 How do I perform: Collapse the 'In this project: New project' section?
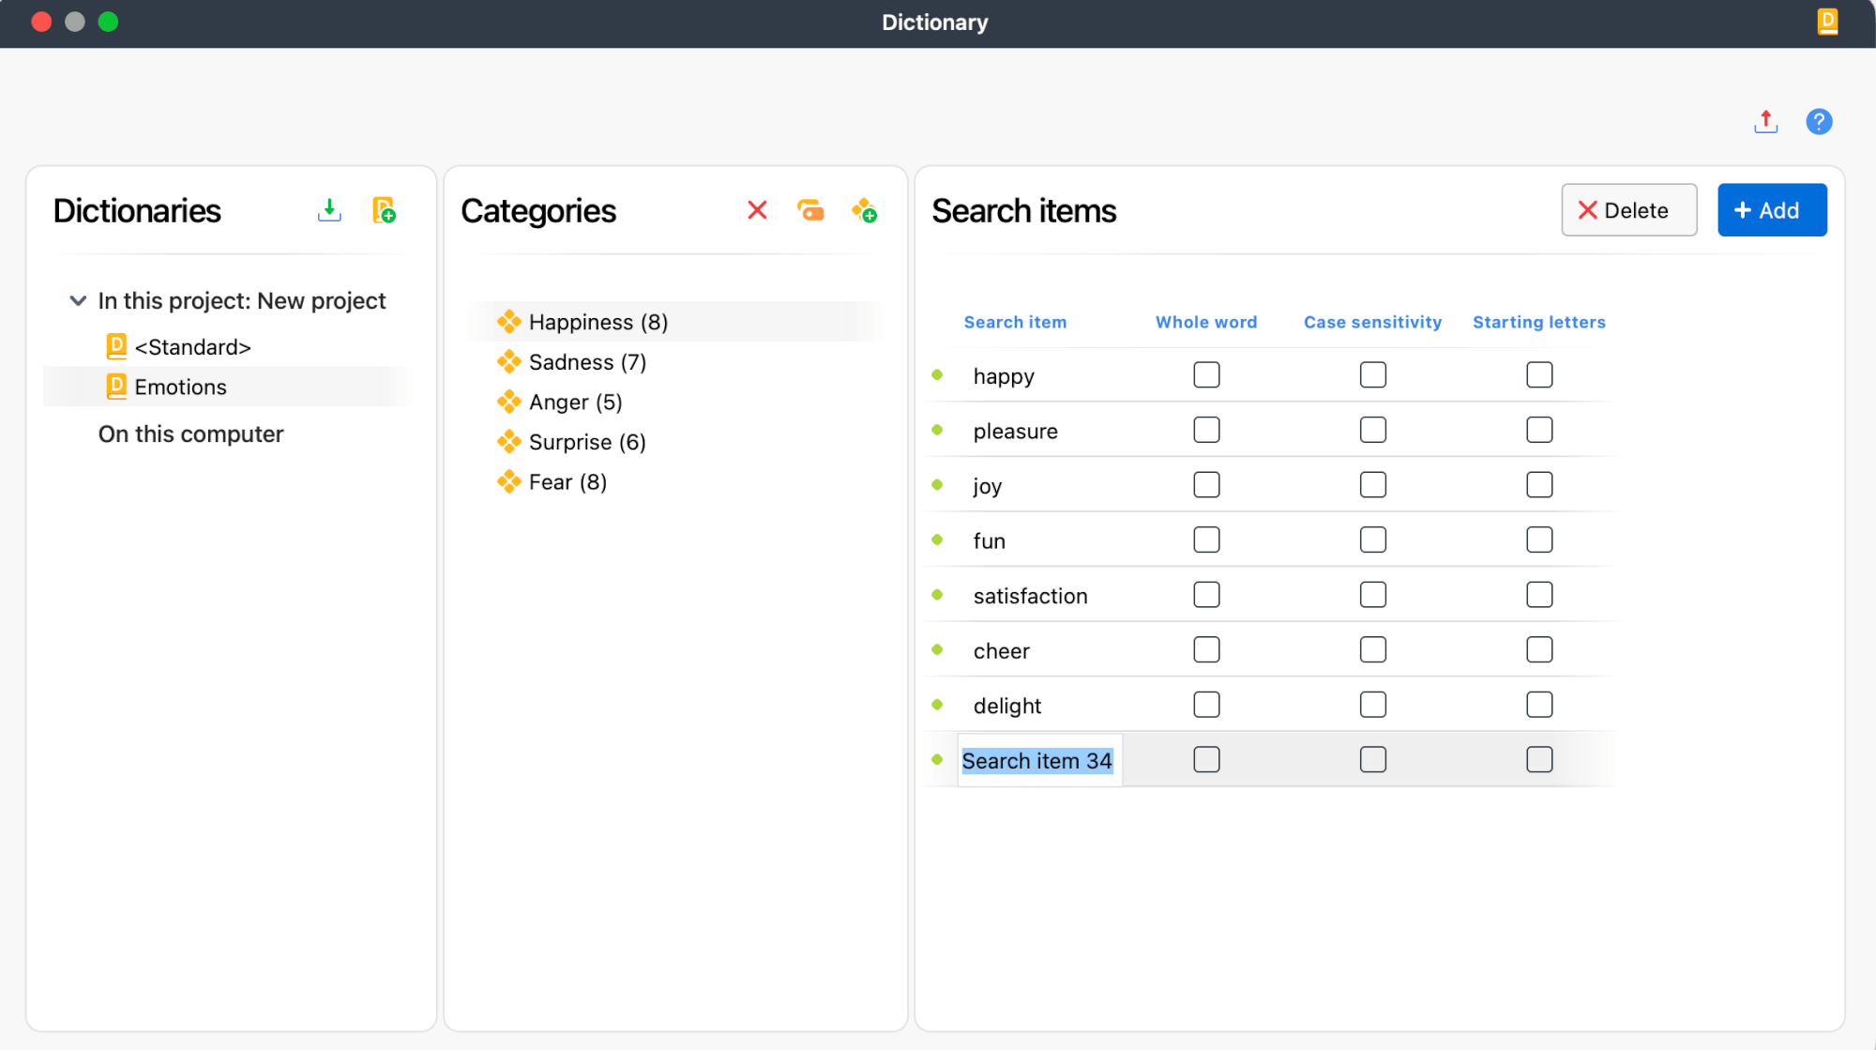click(x=79, y=300)
